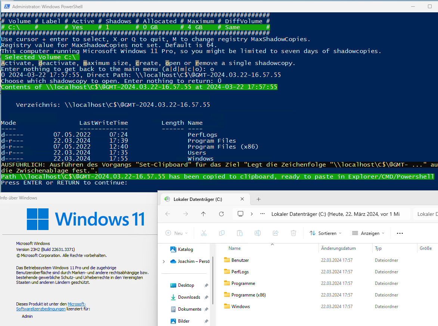Click the Rename icon in Explorer toolbar
This screenshot has height=326, width=438.
coord(258,233)
